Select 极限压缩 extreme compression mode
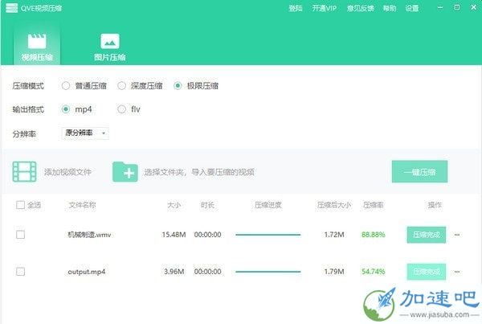This screenshot has height=324, width=482. 178,85
